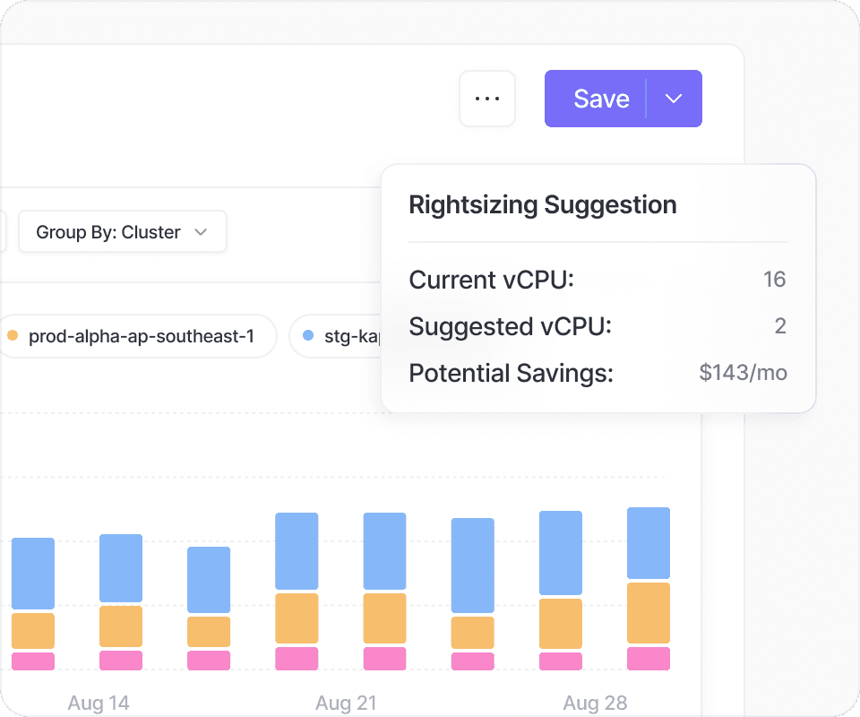860x717 pixels.
Task: Open the three-dot more options menu
Action: click(487, 99)
